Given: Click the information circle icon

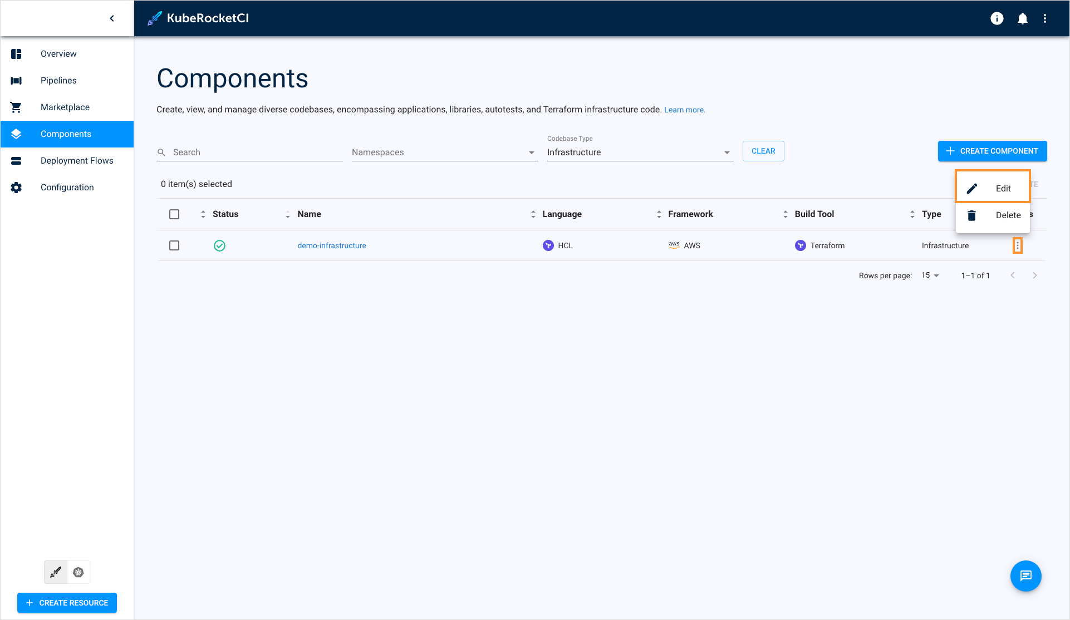Looking at the screenshot, I should click(x=996, y=18).
